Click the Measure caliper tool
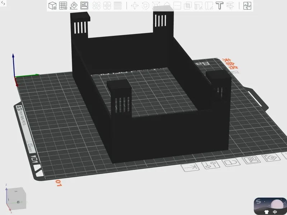 230,5
